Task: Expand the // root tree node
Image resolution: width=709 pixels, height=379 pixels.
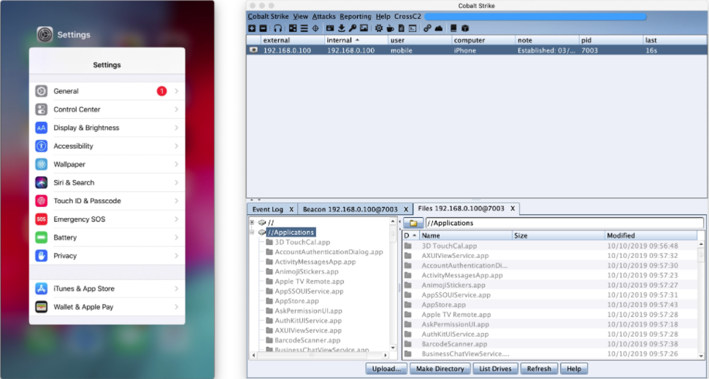Action: pyautogui.click(x=253, y=222)
